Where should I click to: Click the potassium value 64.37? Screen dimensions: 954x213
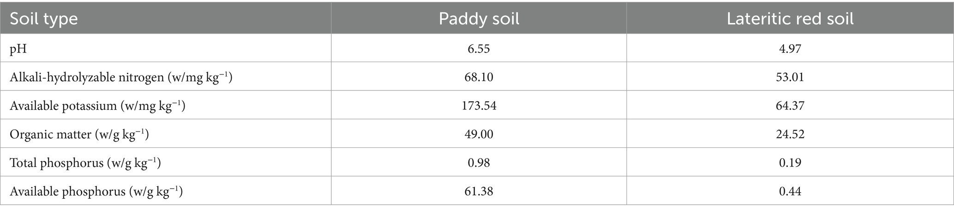tap(790, 106)
